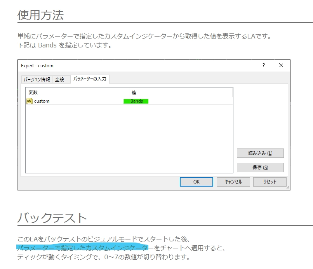Close the Expert - custom dialog
The width and height of the screenshot is (313, 269).
point(281,66)
